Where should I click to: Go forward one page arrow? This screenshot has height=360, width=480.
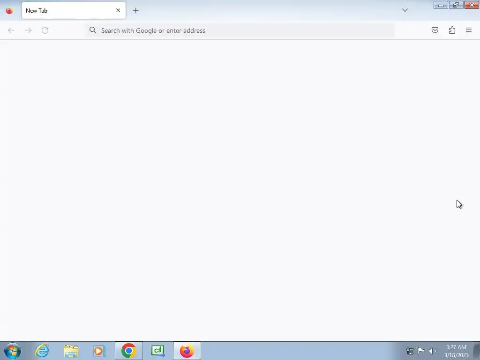point(28,30)
